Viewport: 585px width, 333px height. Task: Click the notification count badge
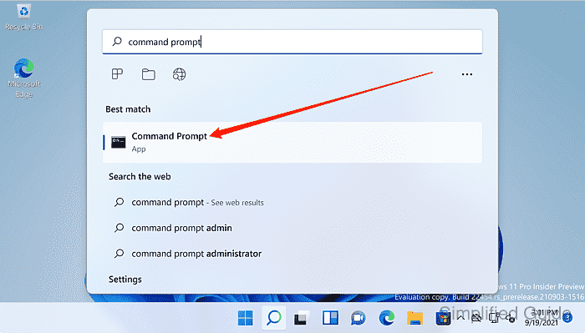click(567, 318)
